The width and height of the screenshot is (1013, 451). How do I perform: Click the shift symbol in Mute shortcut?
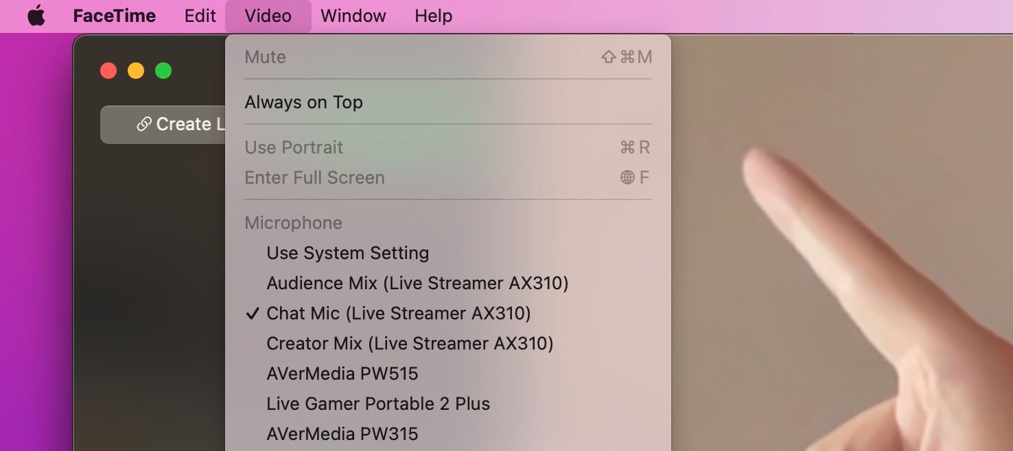point(608,57)
